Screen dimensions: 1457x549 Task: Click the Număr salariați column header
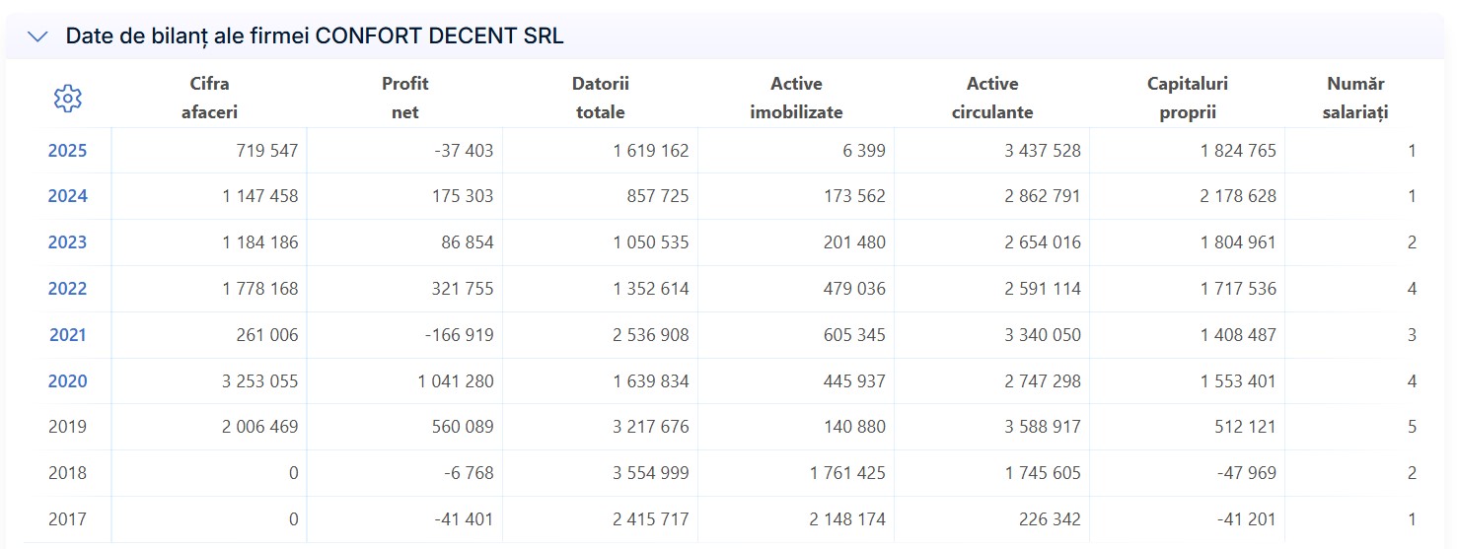(1356, 98)
